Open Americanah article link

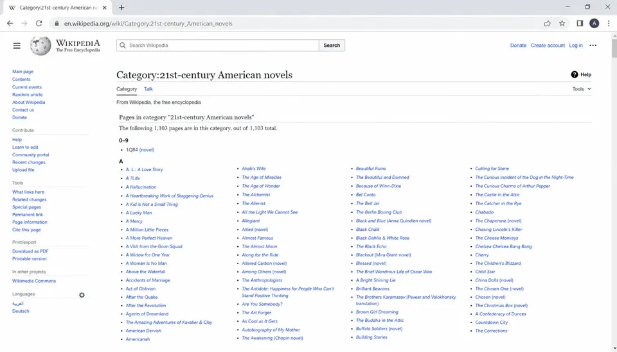coord(138,339)
